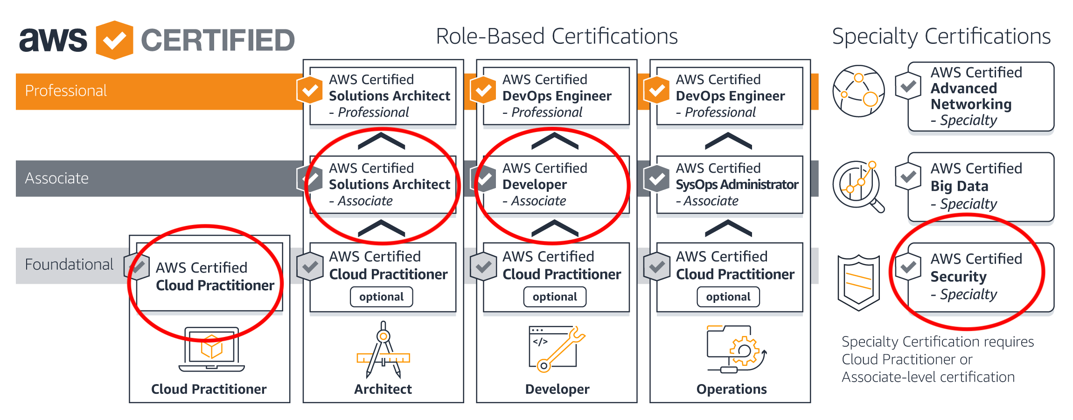
Task: Click the Architect column label
Action: pyautogui.click(x=383, y=389)
